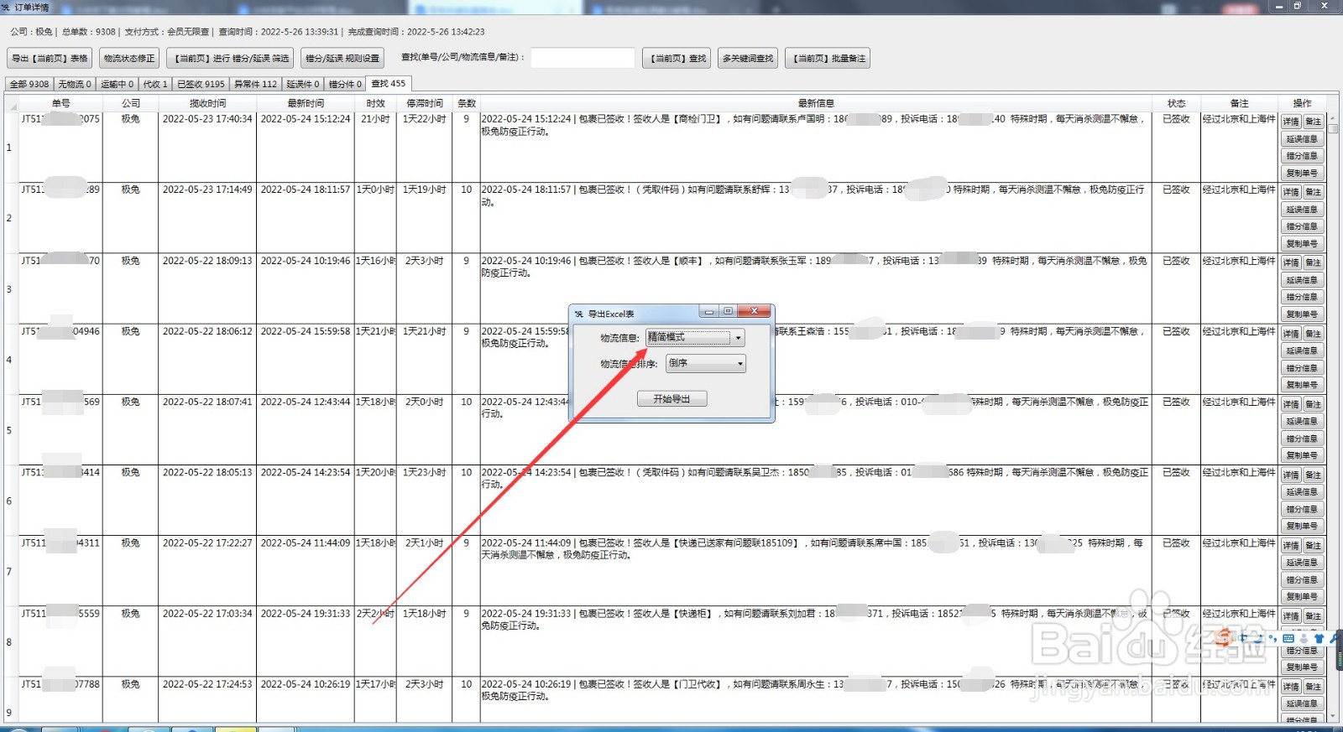The width and height of the screenshot is (1343, 732).
Task: Click the vertical scrollbar up arrow
Action: [1333, 117]
